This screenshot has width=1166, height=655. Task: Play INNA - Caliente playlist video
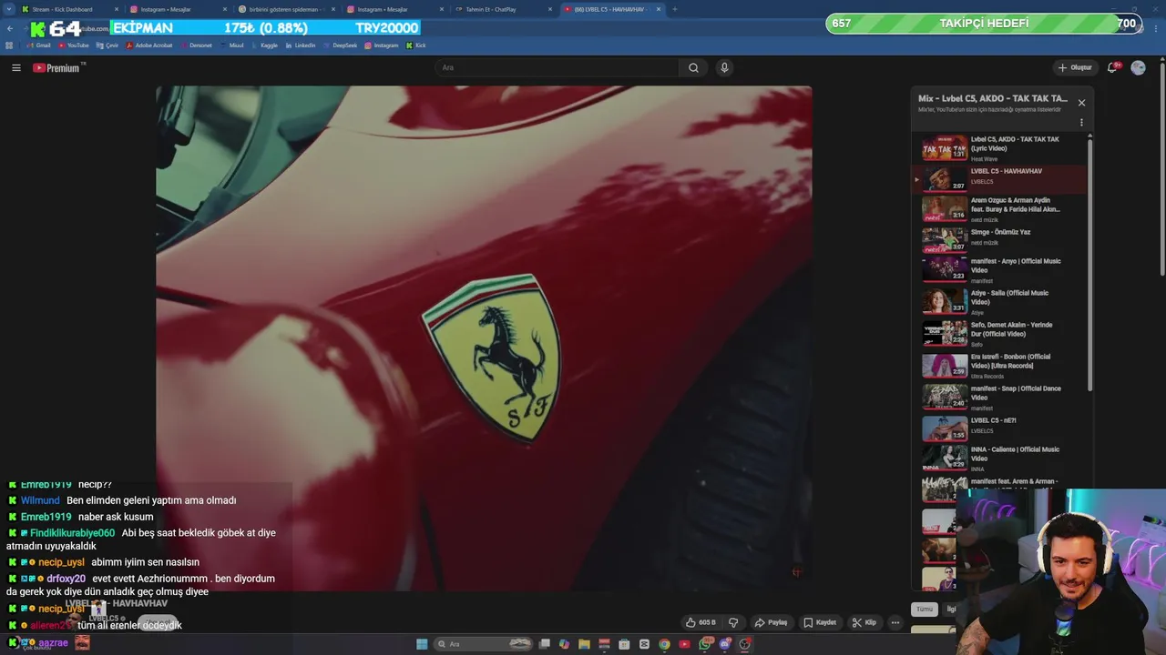[x=1000, y=458]
